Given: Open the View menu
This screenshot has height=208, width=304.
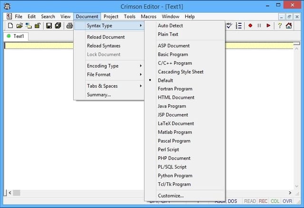Looking at the screenshot, I should (66, 17).
